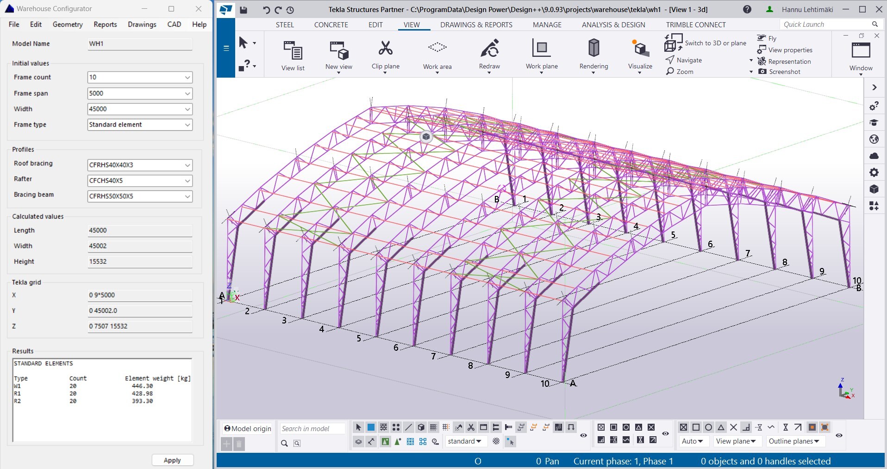Open the CAD menu in Warehouse Configurator
Screen dimensions: 887x469
tap(174, 24)
